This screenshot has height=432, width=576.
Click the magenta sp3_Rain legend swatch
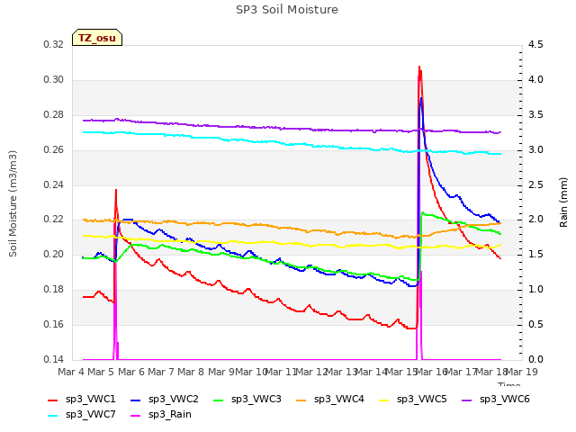click(136, 416)
